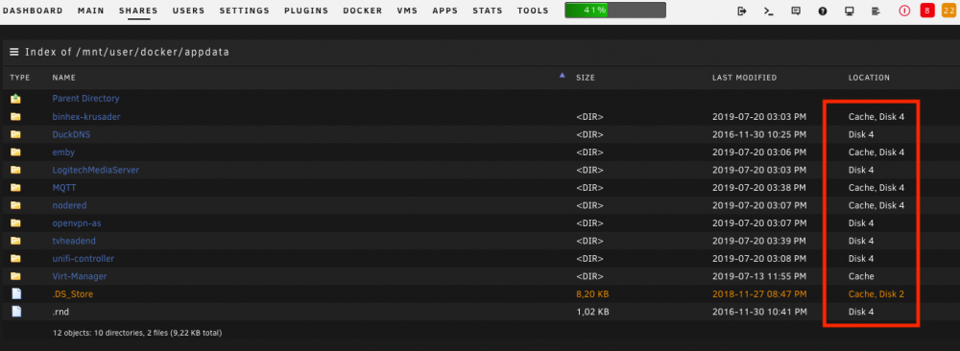The image size is (960, 351).
Task: Open the log viewer icon
Action: coord(876,11)
